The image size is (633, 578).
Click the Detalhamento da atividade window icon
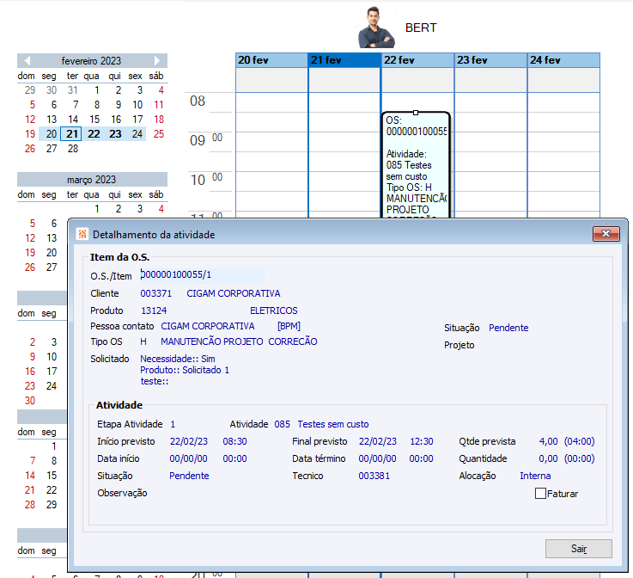[x=82, y=234]
